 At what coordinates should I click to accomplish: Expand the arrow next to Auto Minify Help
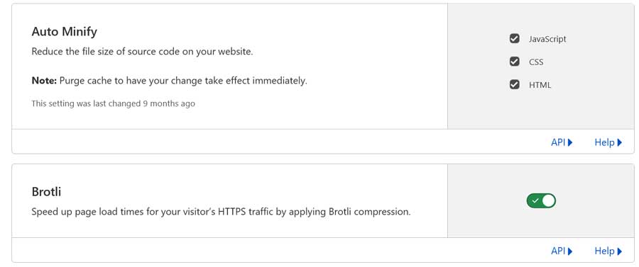[619, 142]
